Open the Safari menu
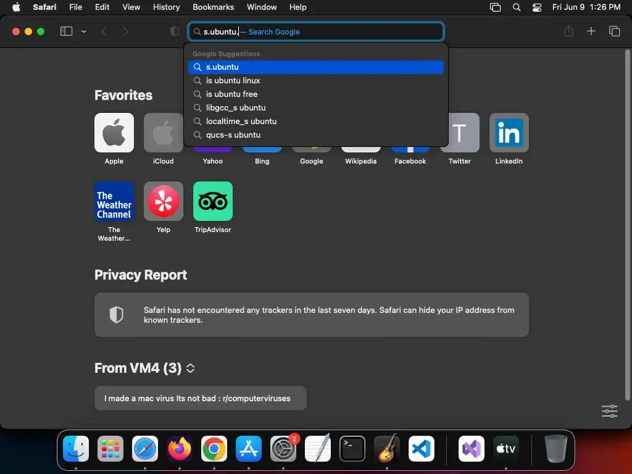 (x=44, y=7)
